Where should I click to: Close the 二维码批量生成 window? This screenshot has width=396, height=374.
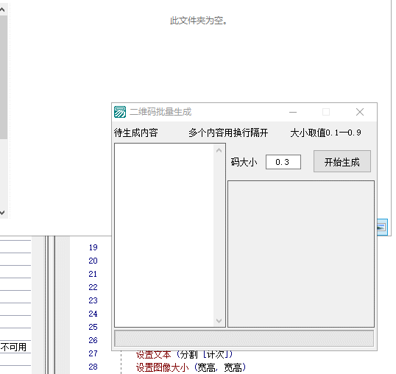pyautogui.click(x=360, y=112)
